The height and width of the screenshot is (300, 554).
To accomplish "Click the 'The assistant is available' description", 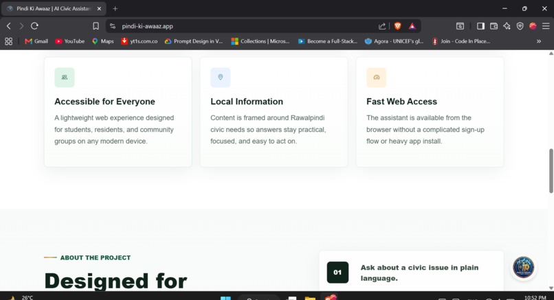I will coord(425,130).
